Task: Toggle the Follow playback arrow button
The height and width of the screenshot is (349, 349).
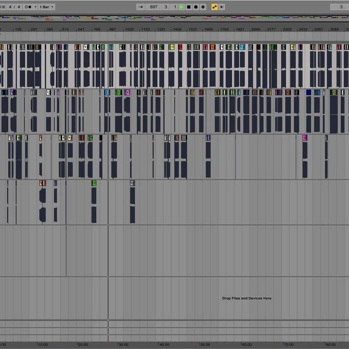Action: [141, 7]
